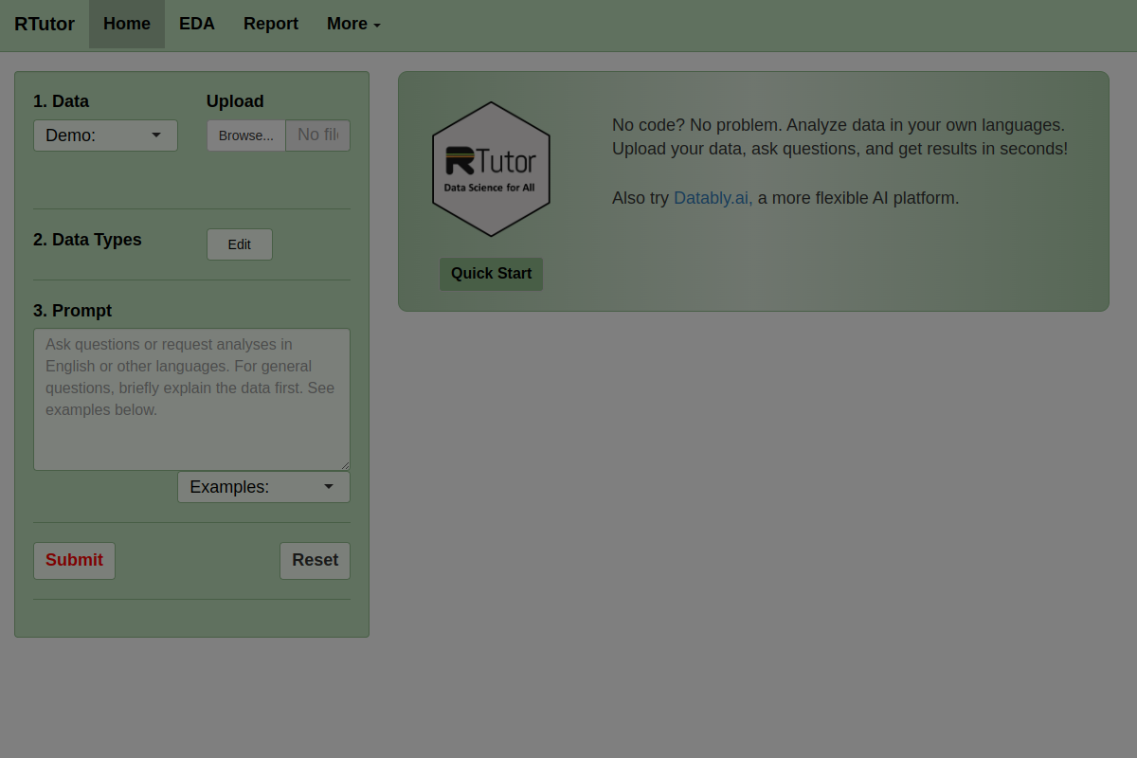The height and width of the screenshot is (758, 1137).
Task: Launch the Quick Start guide
Action: click(x=491, y=274)
